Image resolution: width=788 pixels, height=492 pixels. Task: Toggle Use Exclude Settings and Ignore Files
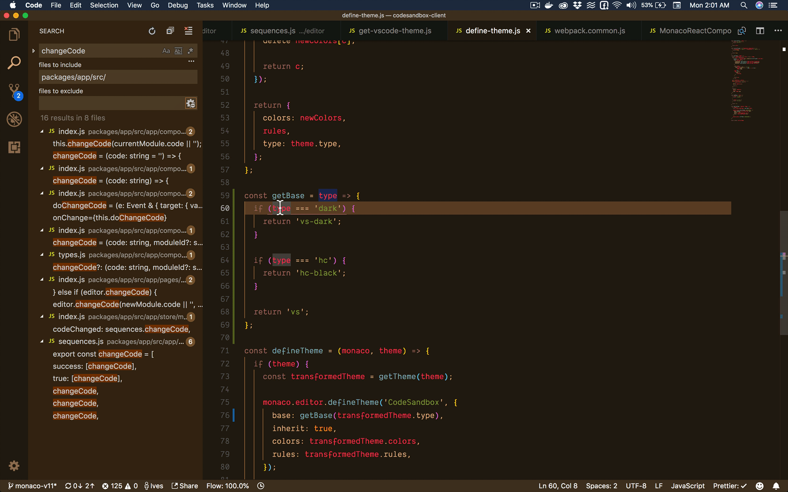pos(190,104)
